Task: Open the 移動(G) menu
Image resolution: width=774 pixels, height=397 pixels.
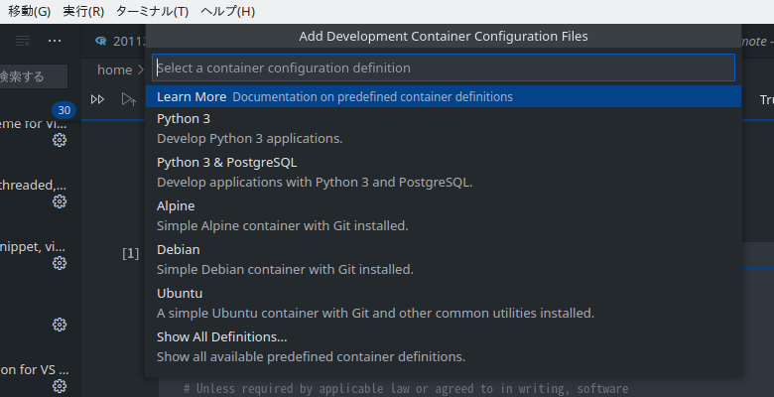Action: pos(29,11)
